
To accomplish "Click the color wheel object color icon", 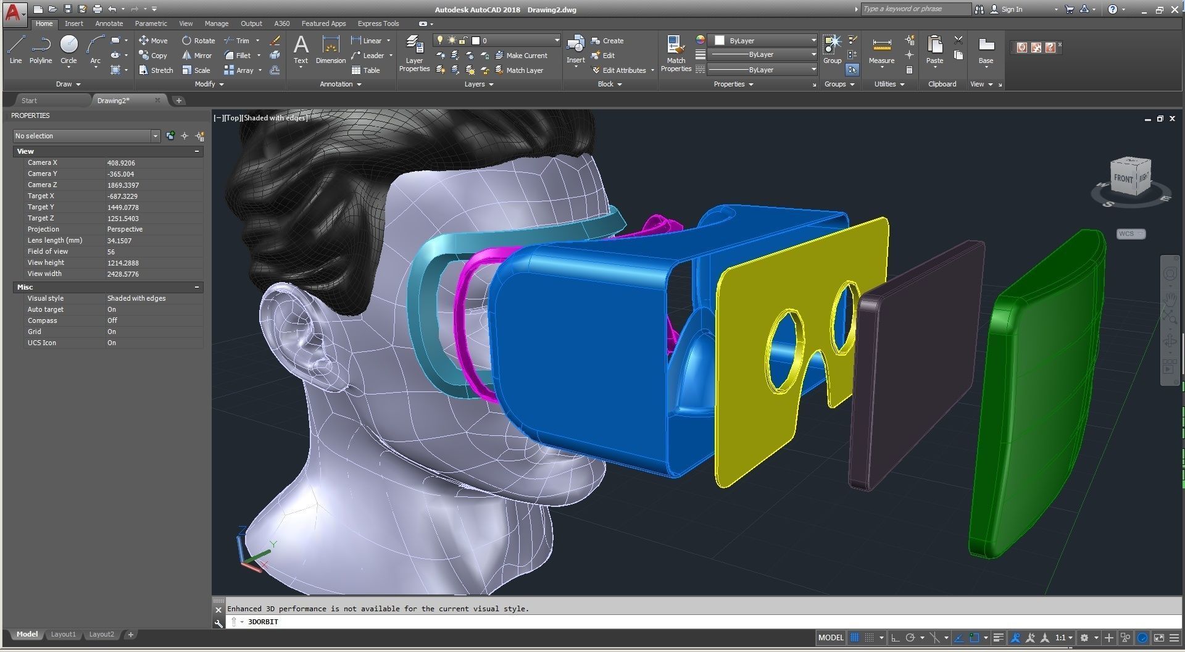I will click(x=700, y=40).
